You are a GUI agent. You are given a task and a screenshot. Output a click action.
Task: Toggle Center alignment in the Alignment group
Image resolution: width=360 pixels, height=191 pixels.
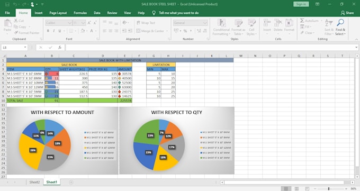click(x=111, y=31)
